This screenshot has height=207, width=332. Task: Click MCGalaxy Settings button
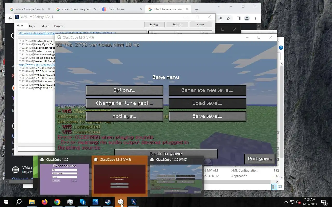point(154,24)
